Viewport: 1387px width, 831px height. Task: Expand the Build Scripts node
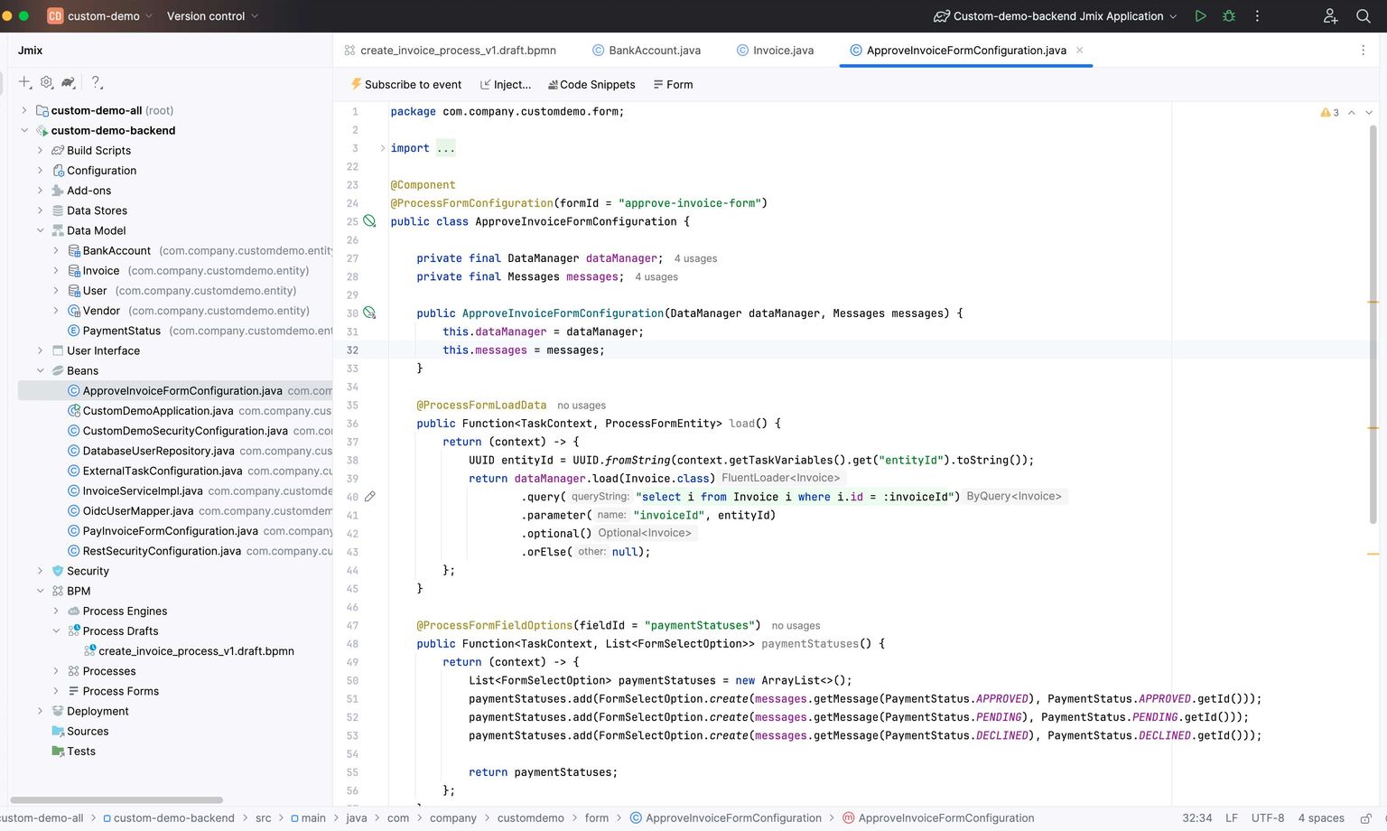40,150
